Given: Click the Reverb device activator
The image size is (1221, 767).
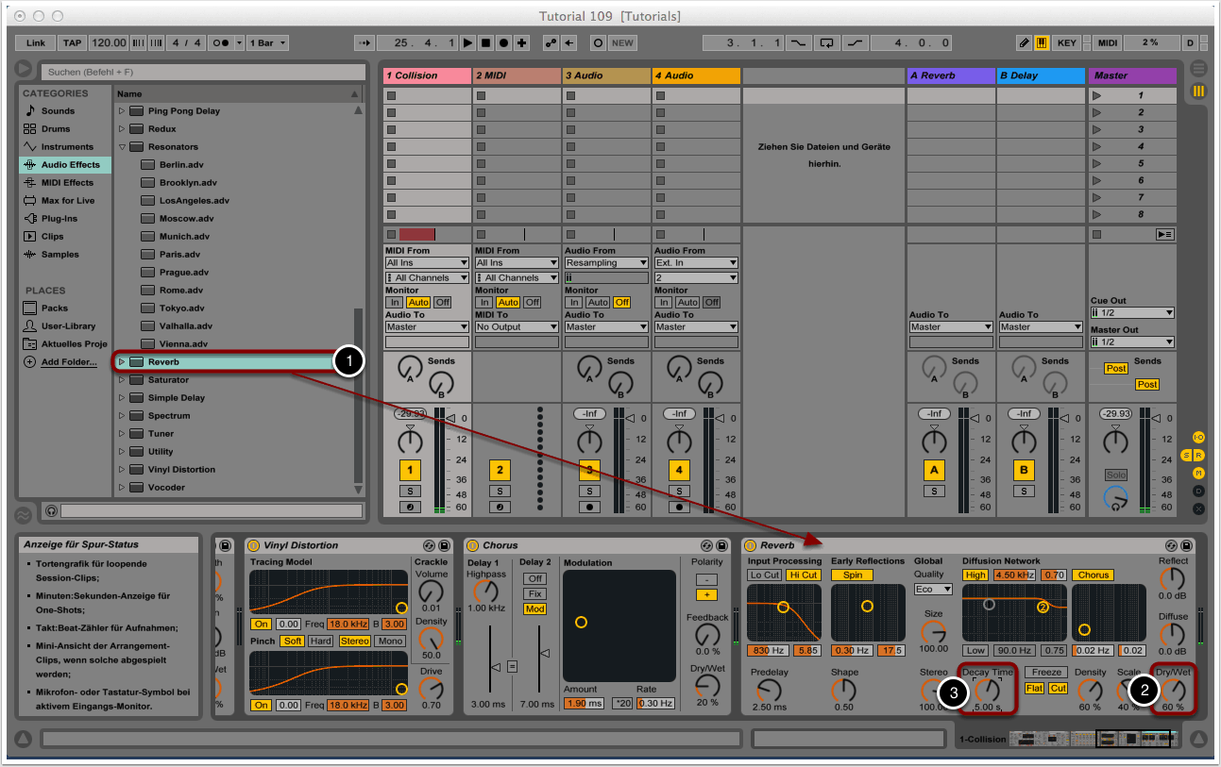Looking at the screenshot, I should (751, 545).
